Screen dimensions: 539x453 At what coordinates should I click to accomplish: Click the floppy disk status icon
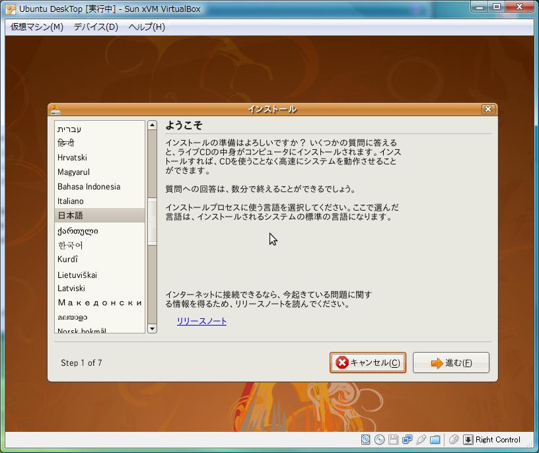pos(393,439)
